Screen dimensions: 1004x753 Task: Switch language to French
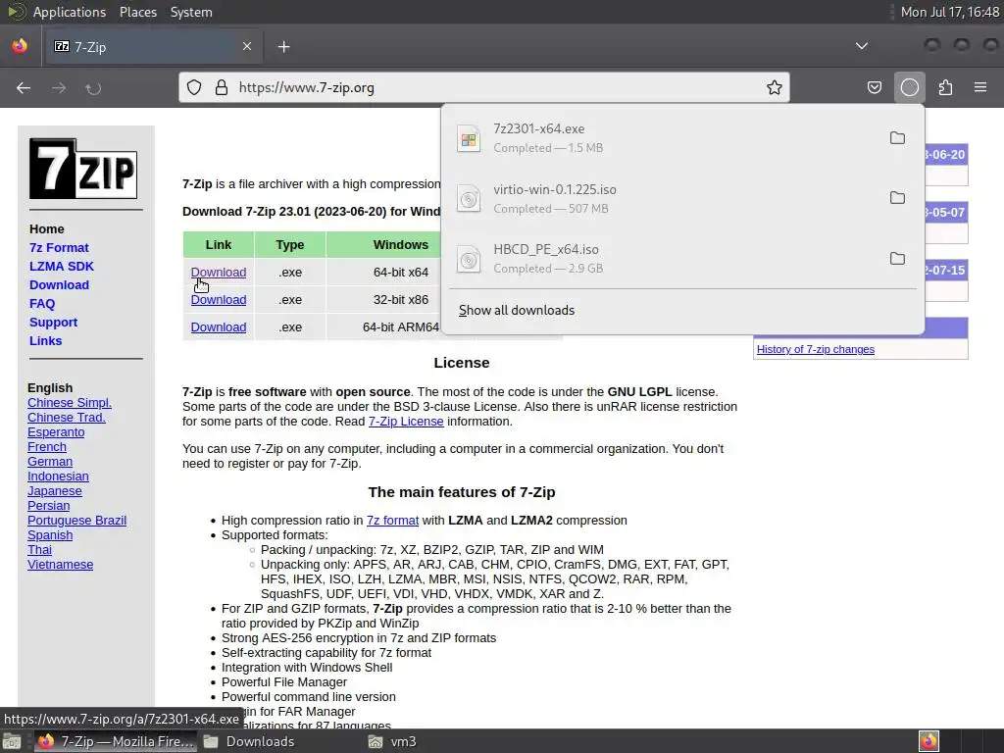coord(47,447)
